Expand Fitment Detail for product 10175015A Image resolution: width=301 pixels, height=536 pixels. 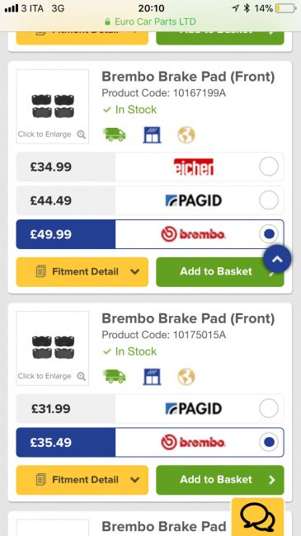[82, 480]
